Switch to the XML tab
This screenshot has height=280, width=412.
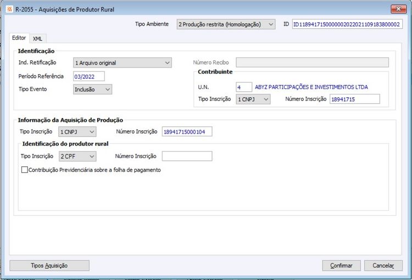(37, 38)
